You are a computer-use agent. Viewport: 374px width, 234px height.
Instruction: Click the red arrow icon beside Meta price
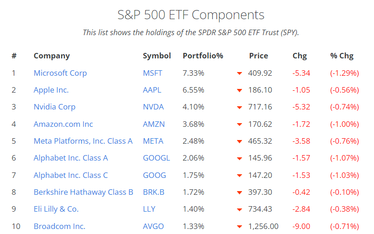pos(239,141)
